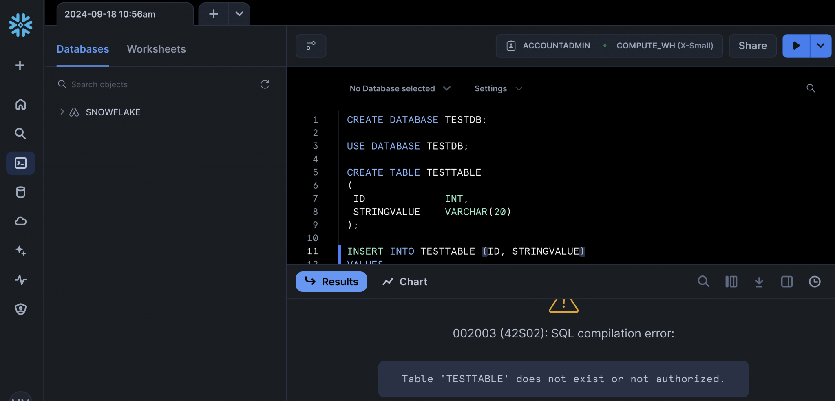Refresh the database objects list
The height and width of the screenshot is (401, 835).
click(265, 84)
